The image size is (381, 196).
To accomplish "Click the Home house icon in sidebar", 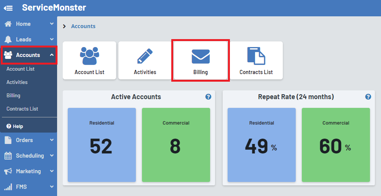I will point(8,24).
